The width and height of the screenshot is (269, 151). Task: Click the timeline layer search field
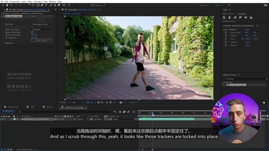[64, 112]
